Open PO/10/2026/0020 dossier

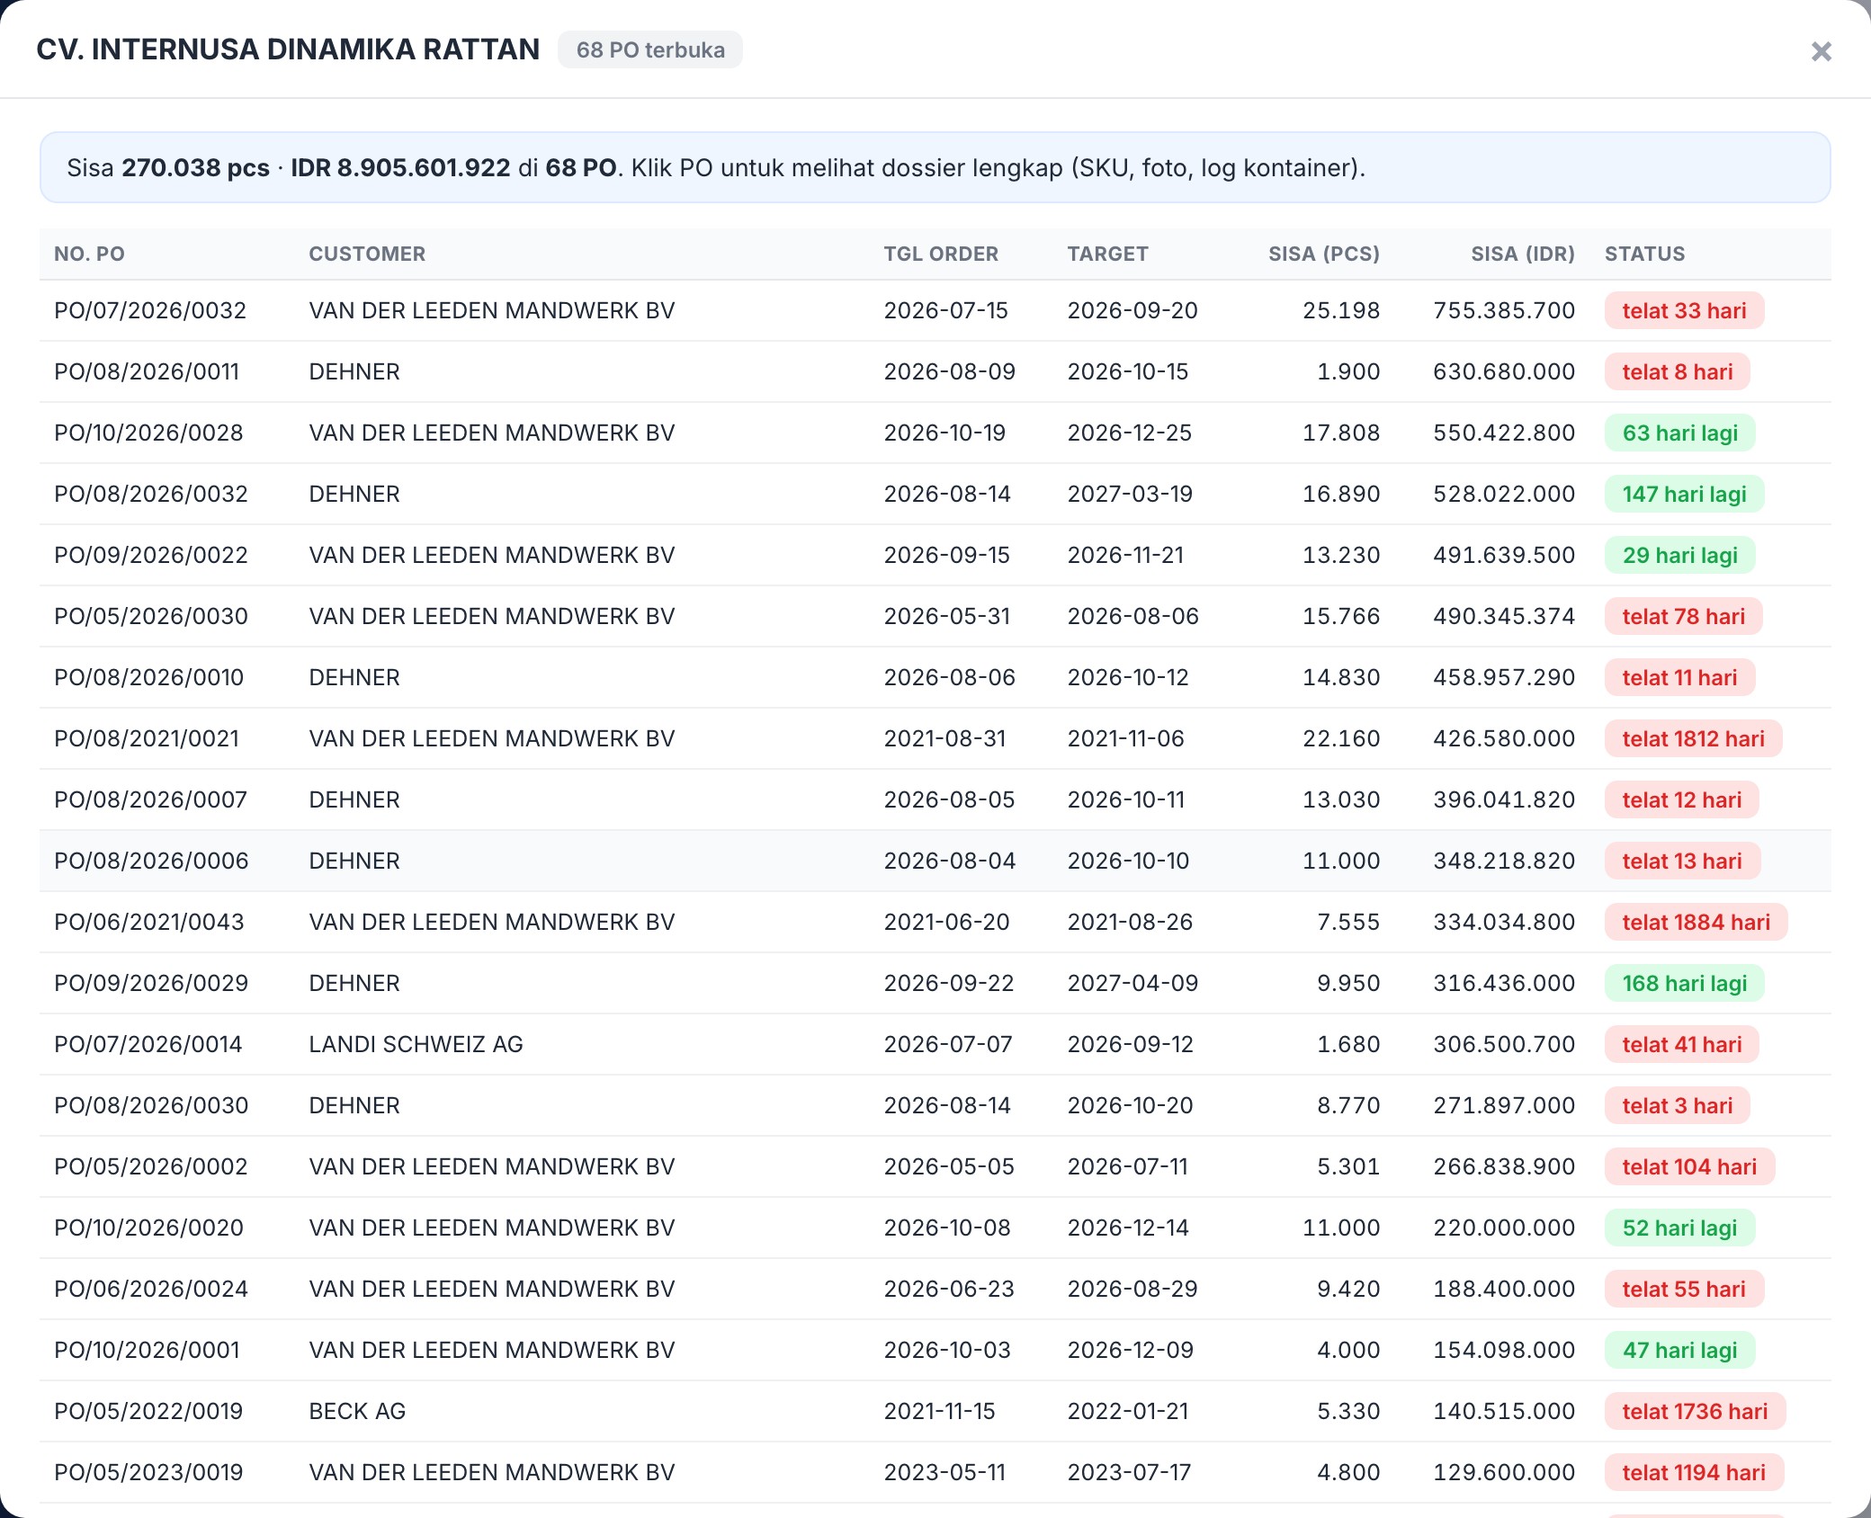[x=935, y=1228]
